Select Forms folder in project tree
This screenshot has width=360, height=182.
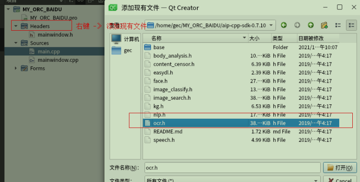(37, 68)
